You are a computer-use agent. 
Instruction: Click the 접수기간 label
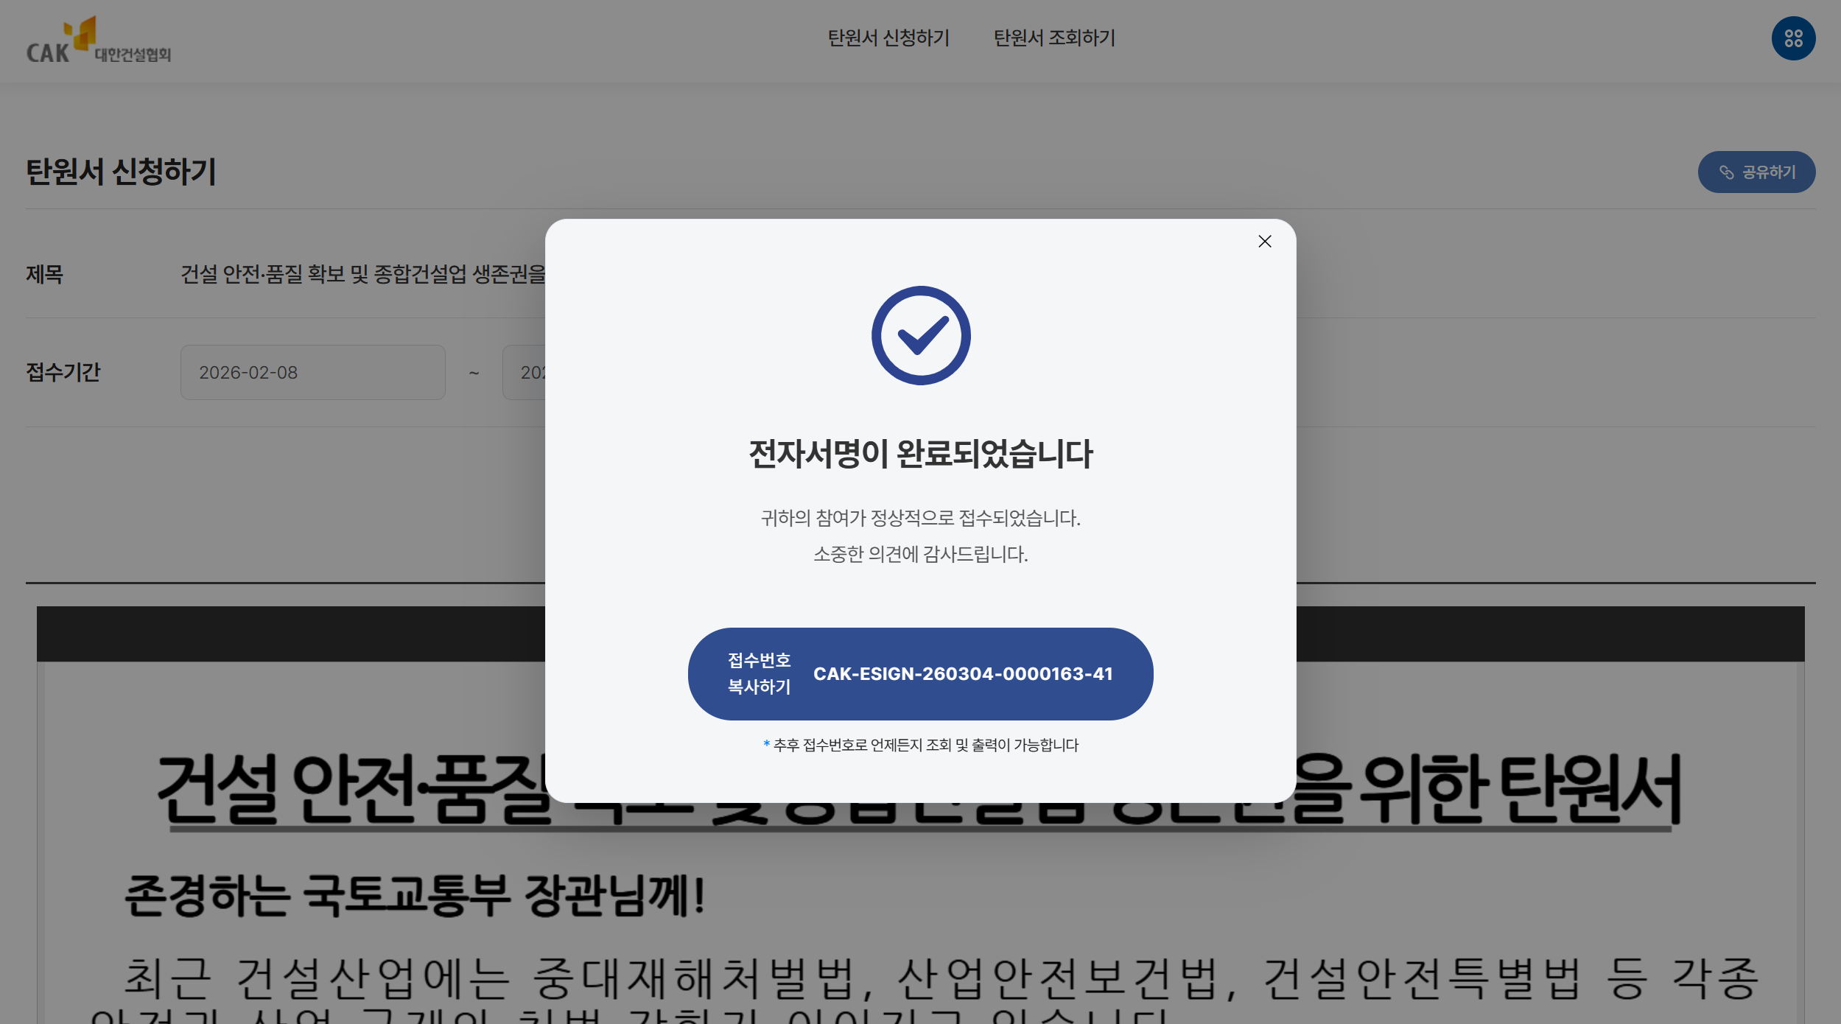click(x=65, y=372)
